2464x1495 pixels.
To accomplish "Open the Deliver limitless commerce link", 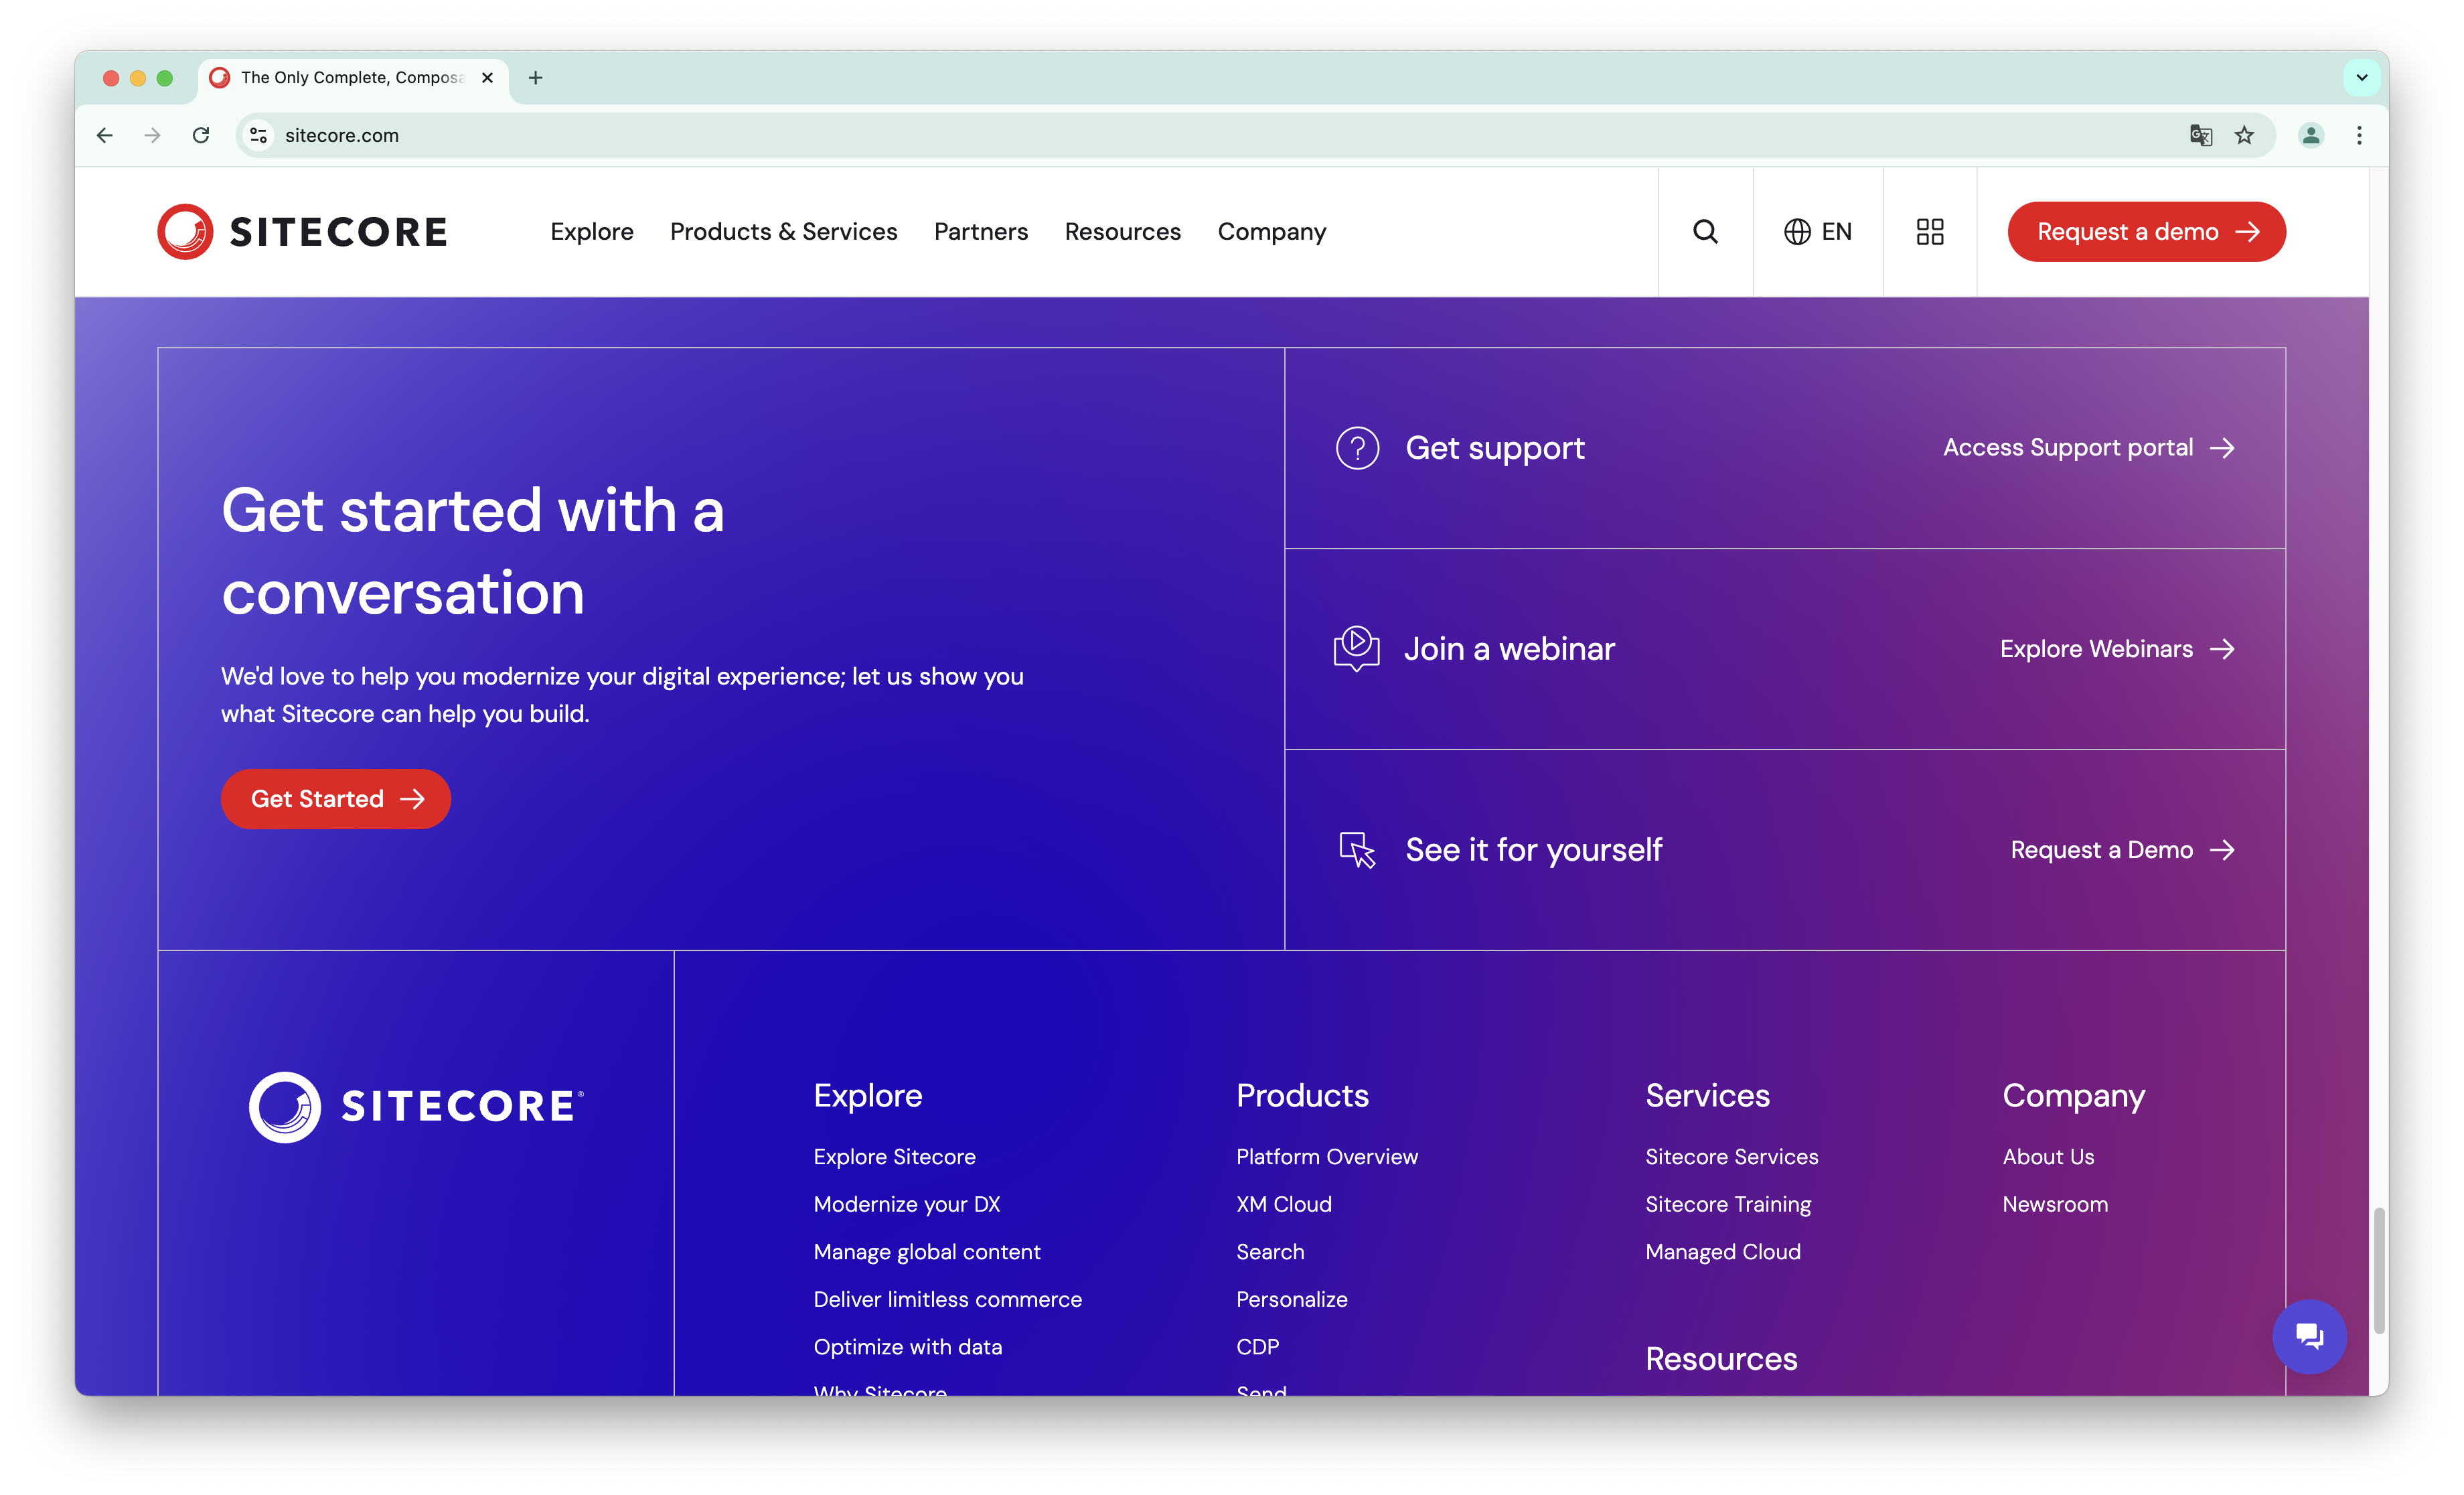I will point(947,1300).
